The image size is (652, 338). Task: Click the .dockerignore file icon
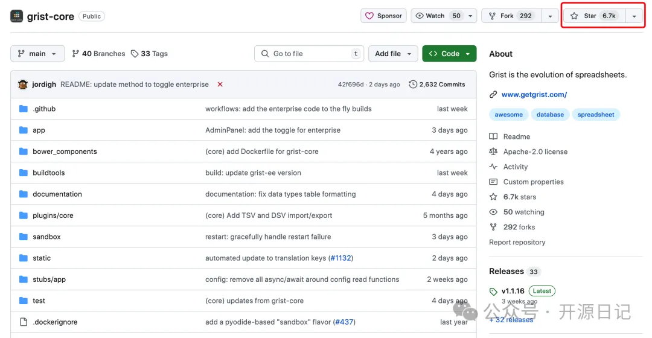click(24, 322)
